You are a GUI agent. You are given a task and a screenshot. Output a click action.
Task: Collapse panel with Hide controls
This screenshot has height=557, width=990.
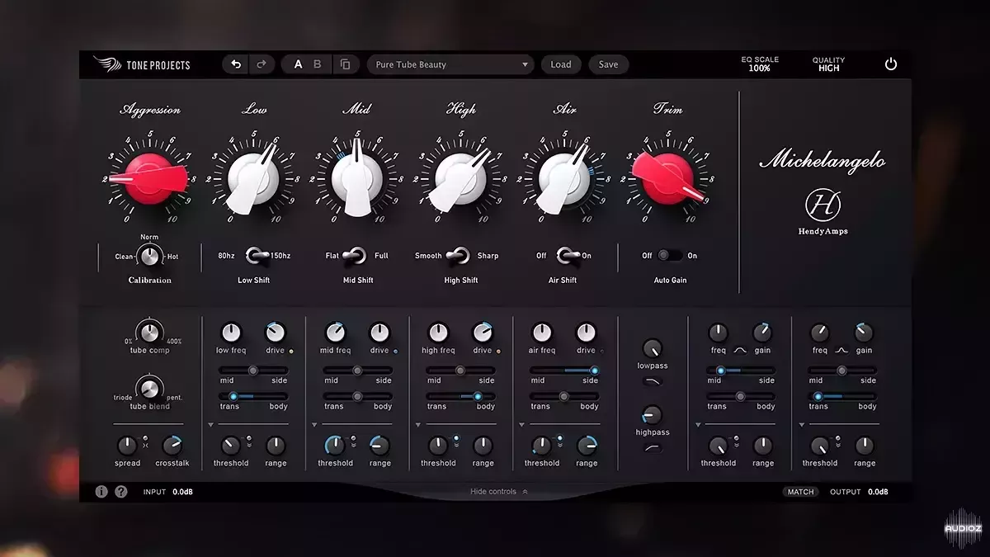[x=498, y=492]
